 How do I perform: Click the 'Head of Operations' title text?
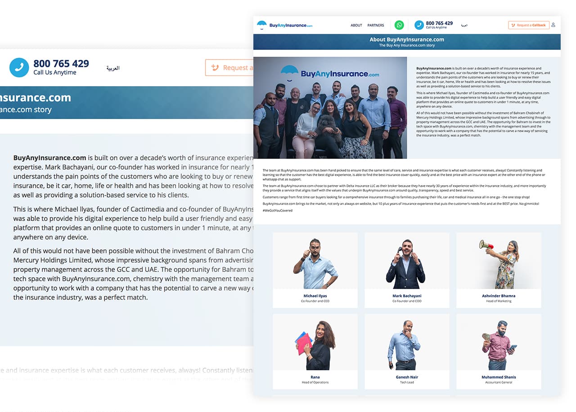(315, 382)
